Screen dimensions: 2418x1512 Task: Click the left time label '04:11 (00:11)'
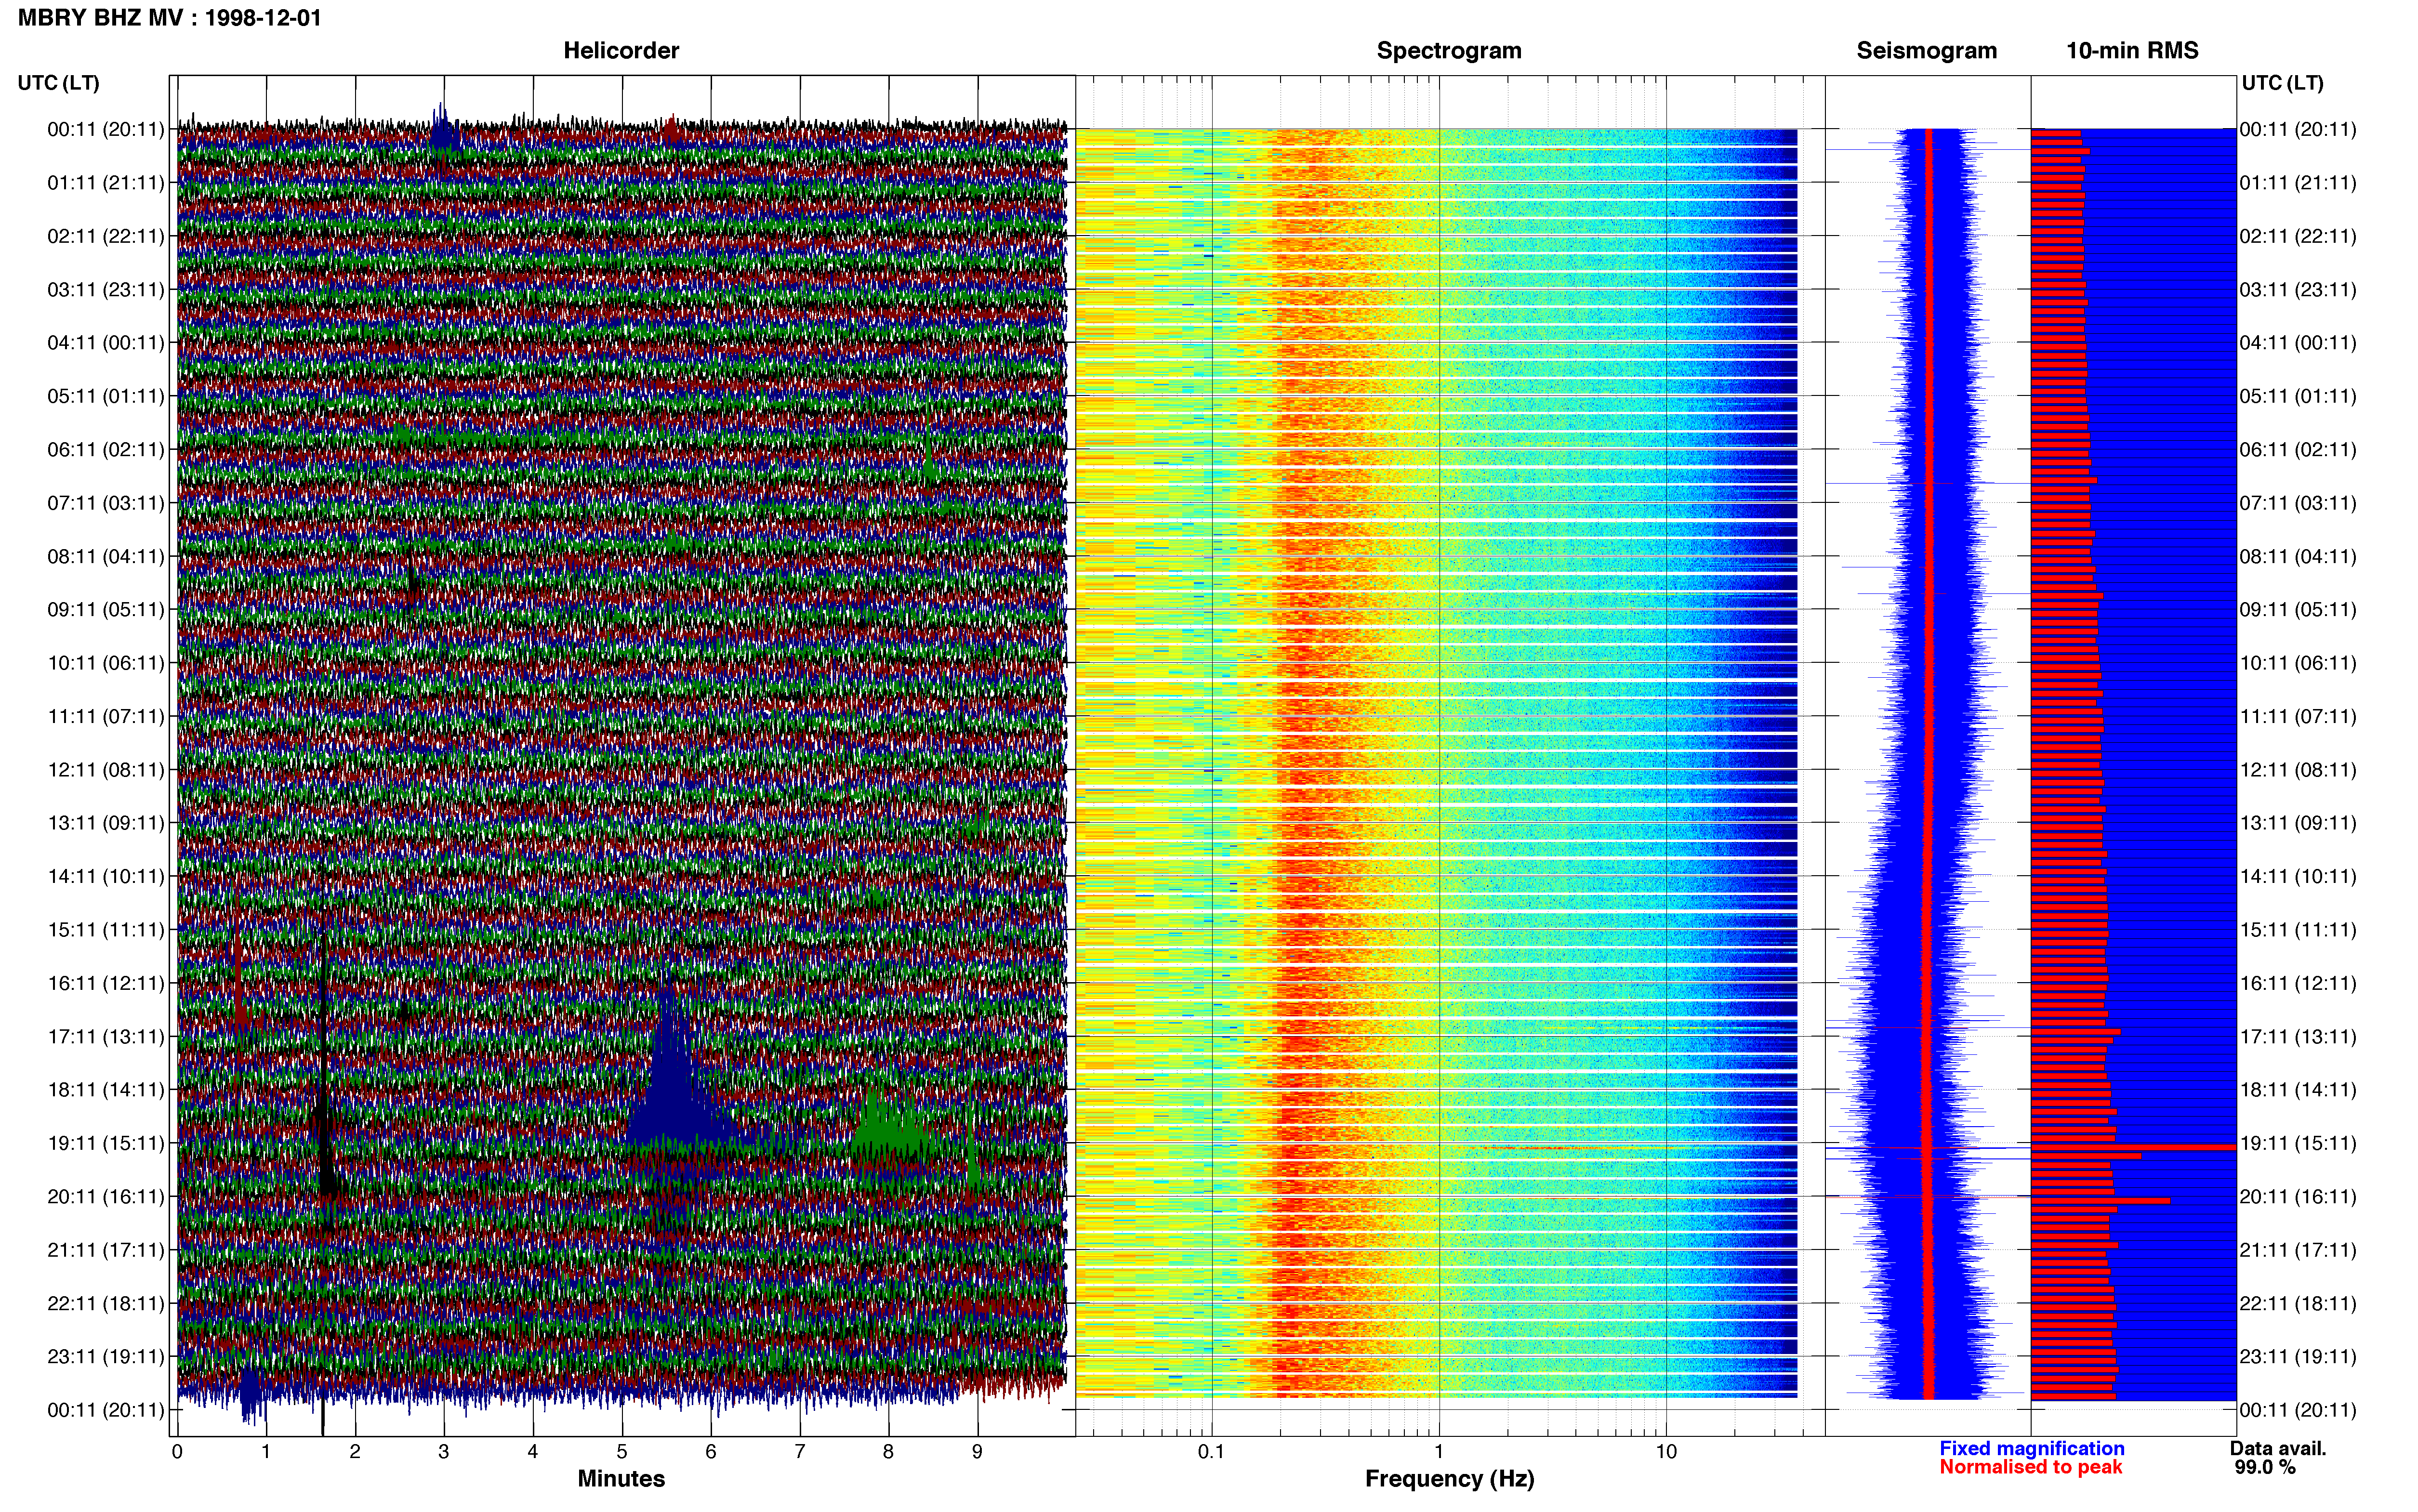106,343
